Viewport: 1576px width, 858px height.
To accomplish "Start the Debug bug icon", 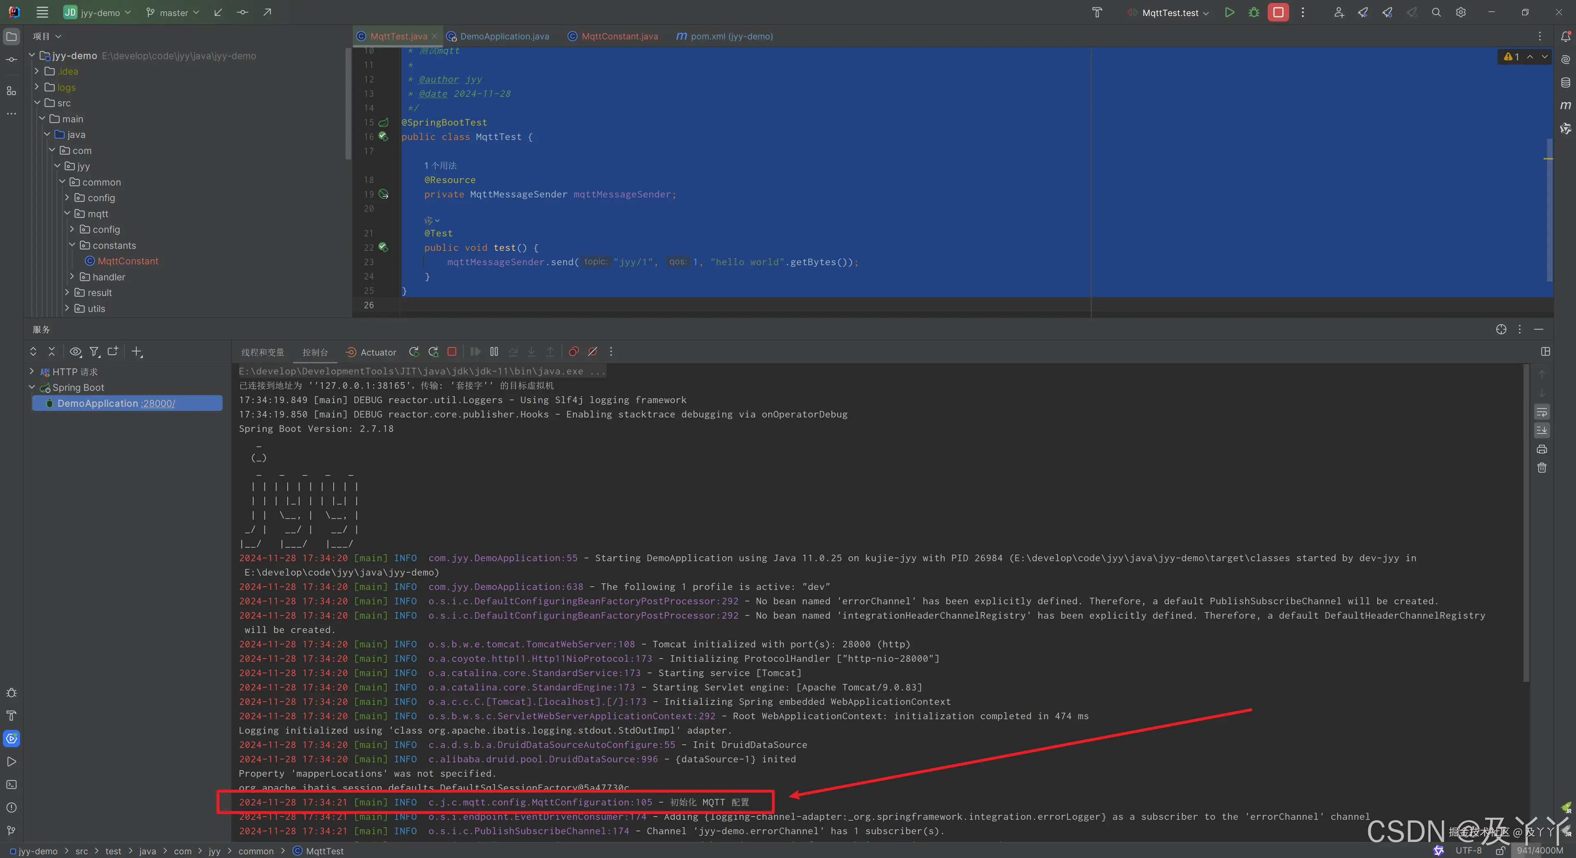I will coord(1253,12).
